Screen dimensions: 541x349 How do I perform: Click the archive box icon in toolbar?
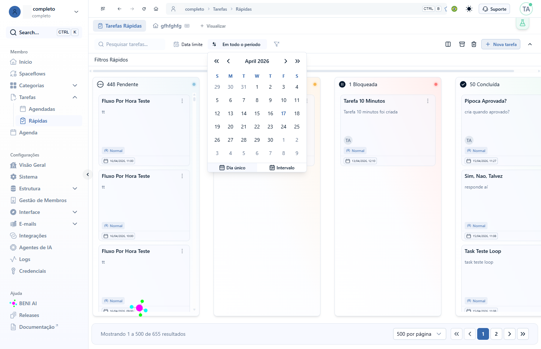click(462, 44)
